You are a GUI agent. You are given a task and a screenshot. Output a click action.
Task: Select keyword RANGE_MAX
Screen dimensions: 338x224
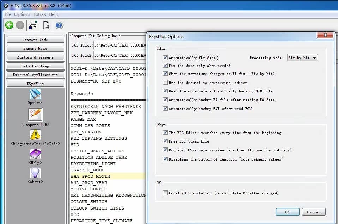(83, 119)
